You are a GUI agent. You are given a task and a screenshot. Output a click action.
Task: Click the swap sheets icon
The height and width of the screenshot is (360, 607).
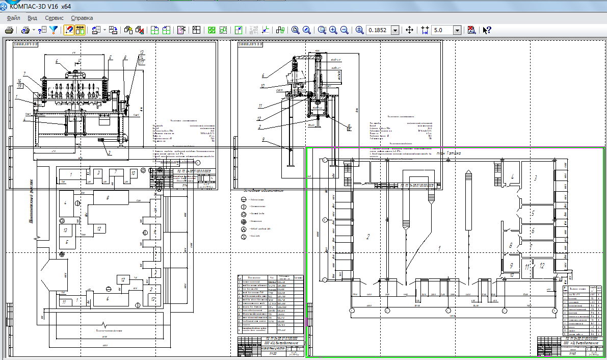(x=113, y=30)
